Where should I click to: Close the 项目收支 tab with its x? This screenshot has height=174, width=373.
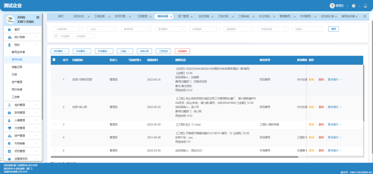pos(89,17)
